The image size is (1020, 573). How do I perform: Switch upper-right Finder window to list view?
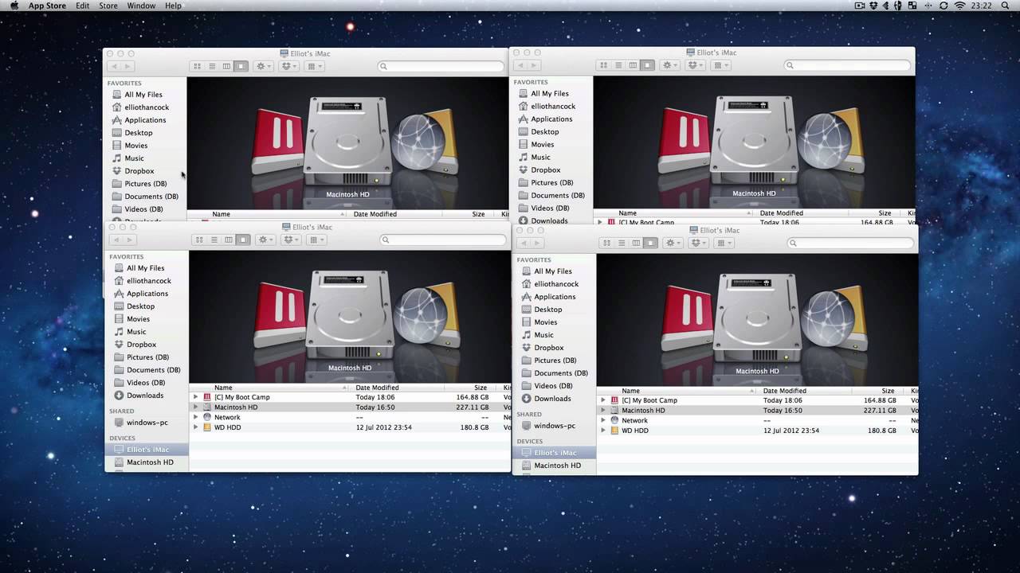pos(618,65)
